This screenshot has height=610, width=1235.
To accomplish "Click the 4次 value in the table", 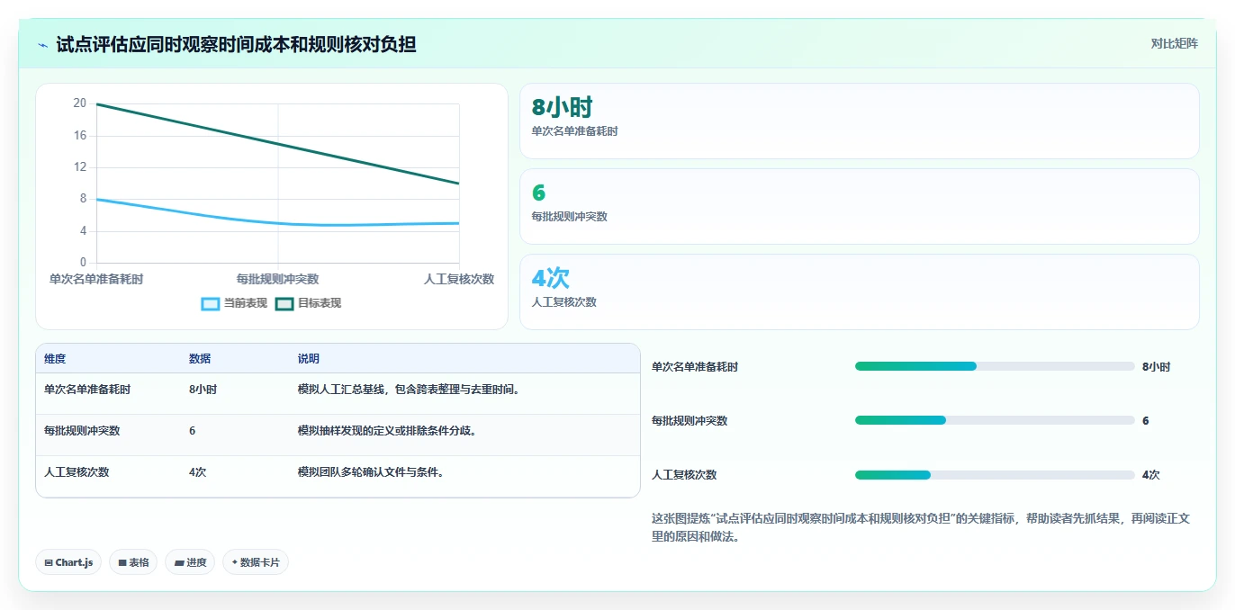I will pos(197,471).
